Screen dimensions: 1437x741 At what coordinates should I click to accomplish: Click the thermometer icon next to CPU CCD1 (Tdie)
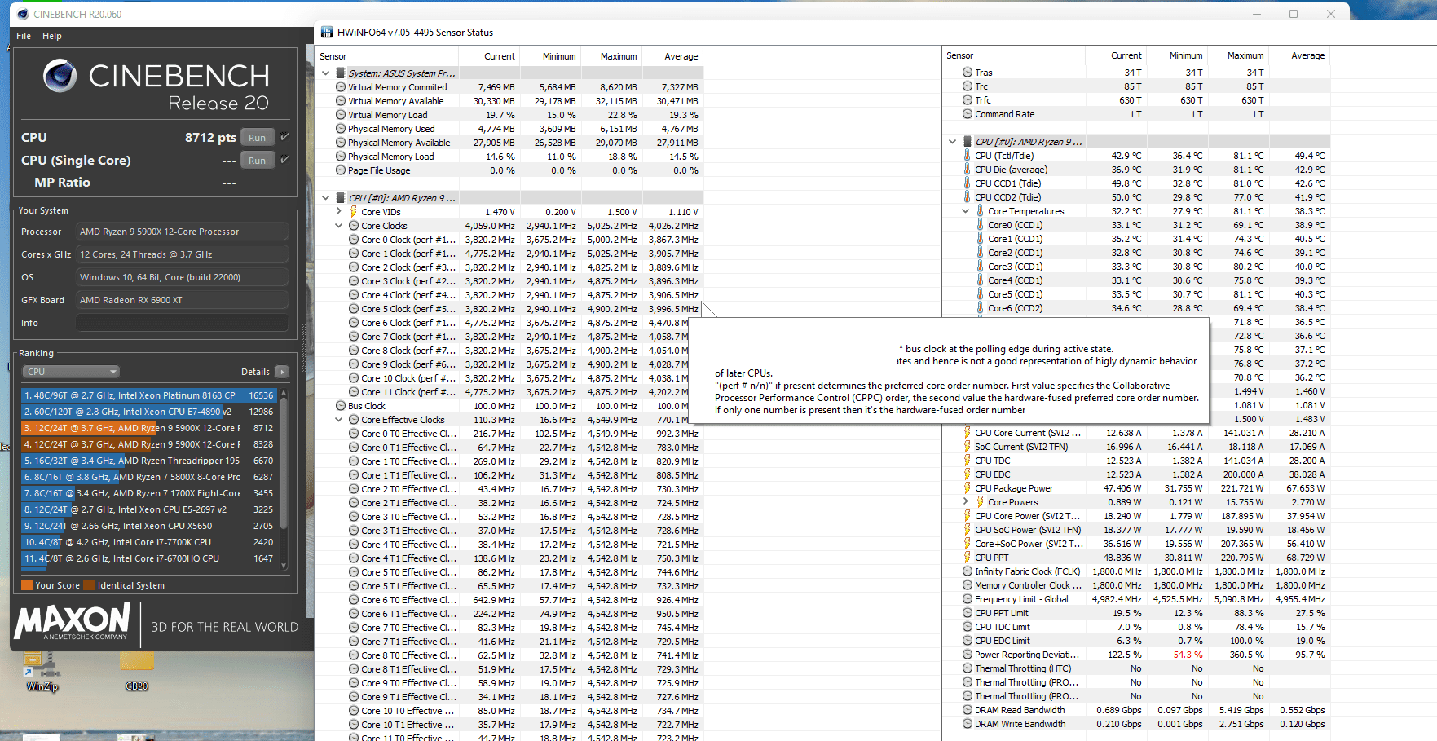(x=968, y=183)
